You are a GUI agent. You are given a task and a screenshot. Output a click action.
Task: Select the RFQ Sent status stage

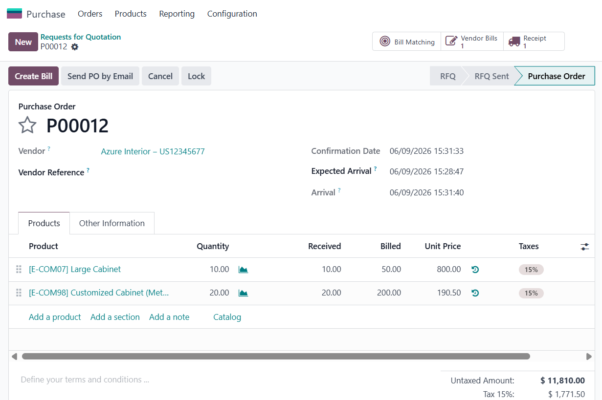coord(491,76)
